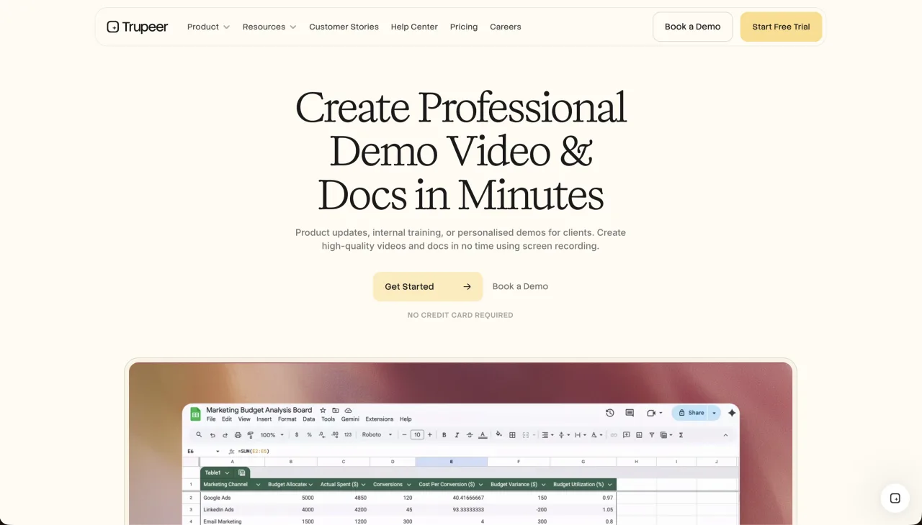Click the cloud save status icon

349,410
